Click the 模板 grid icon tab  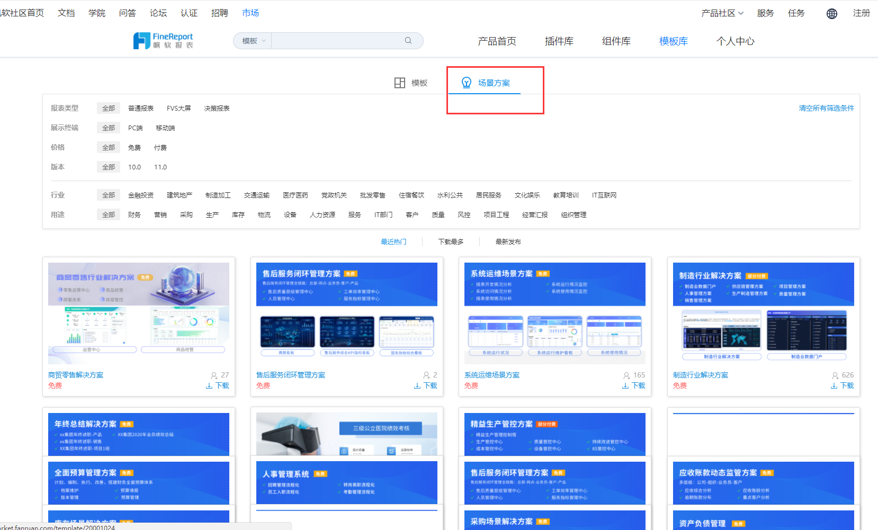(x=400, y=83)
